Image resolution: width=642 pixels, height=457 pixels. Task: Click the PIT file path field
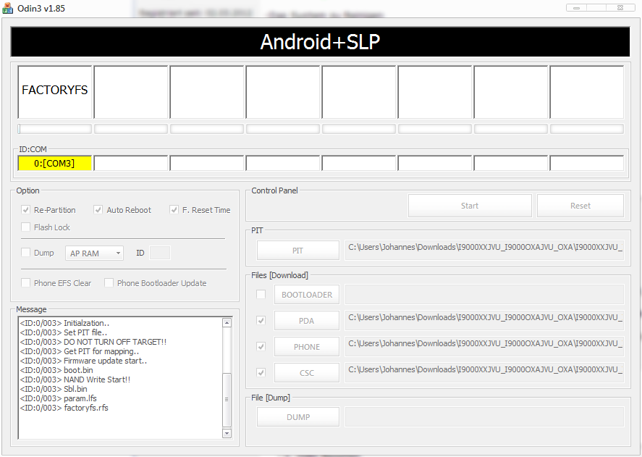point(484,251)
